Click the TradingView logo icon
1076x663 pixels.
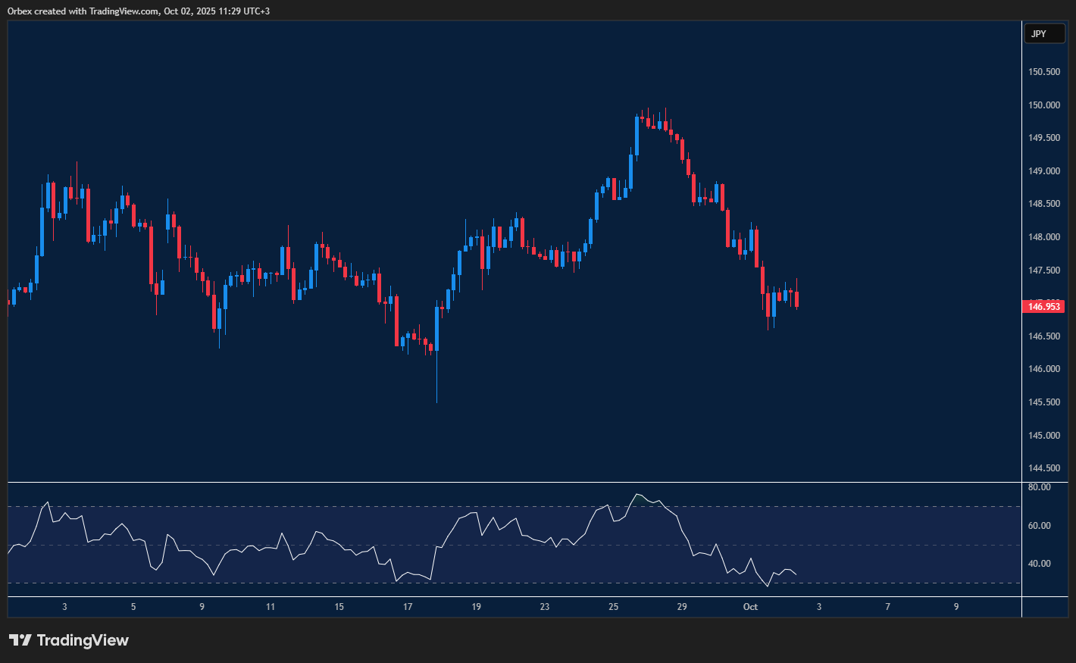(x=20, y=640)
